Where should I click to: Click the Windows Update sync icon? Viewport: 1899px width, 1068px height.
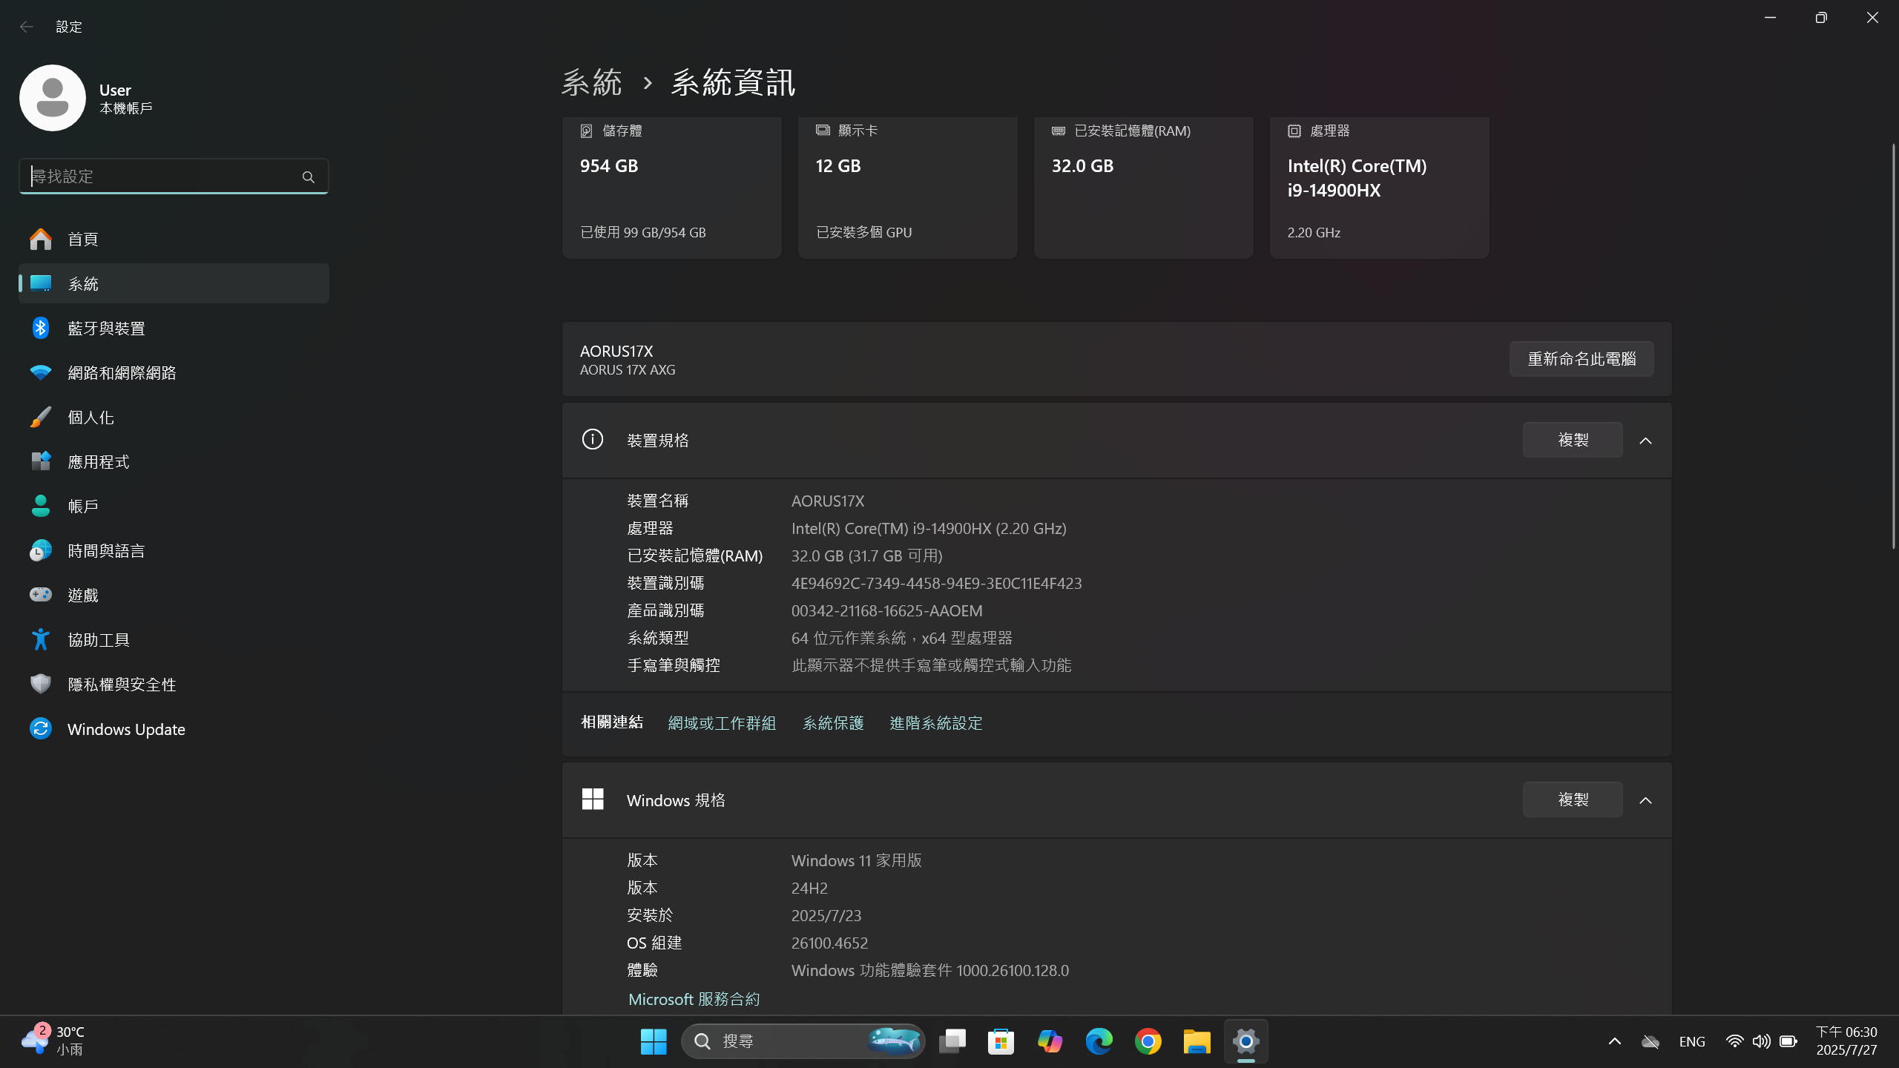(41, 728)
